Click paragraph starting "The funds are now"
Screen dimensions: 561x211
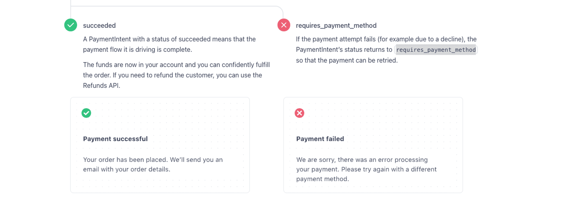point(176,65)
